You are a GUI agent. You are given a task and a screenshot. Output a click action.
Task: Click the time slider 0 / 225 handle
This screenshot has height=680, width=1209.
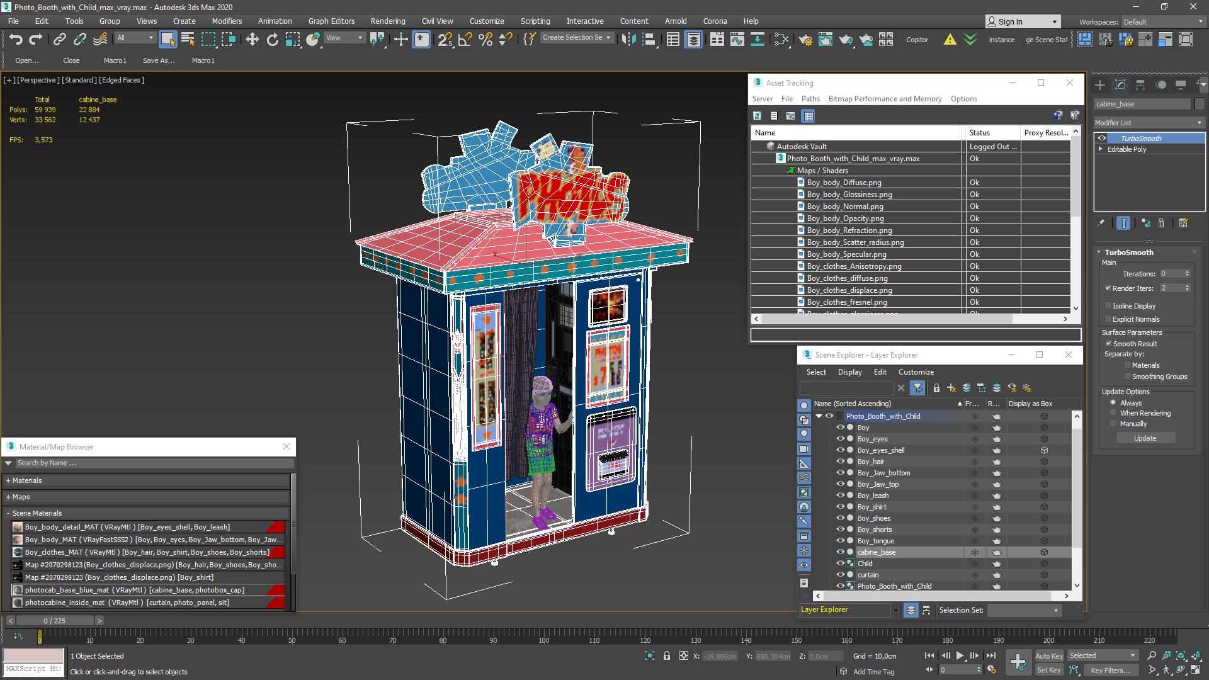coord(55,621)
